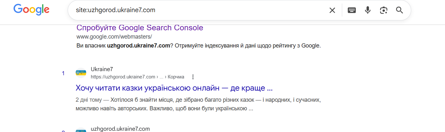Click the Ukraine7 favicon of first result
Viewport: 445px width, 132px height.
tap(81, 73)
